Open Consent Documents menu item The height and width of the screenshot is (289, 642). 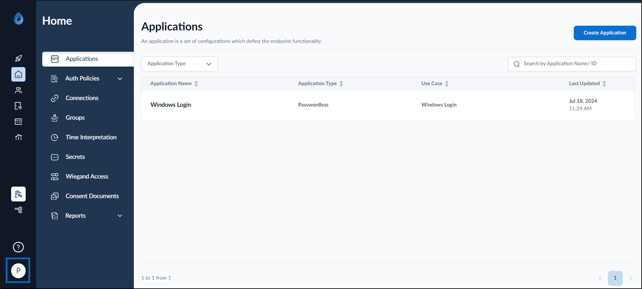[92, 196]
